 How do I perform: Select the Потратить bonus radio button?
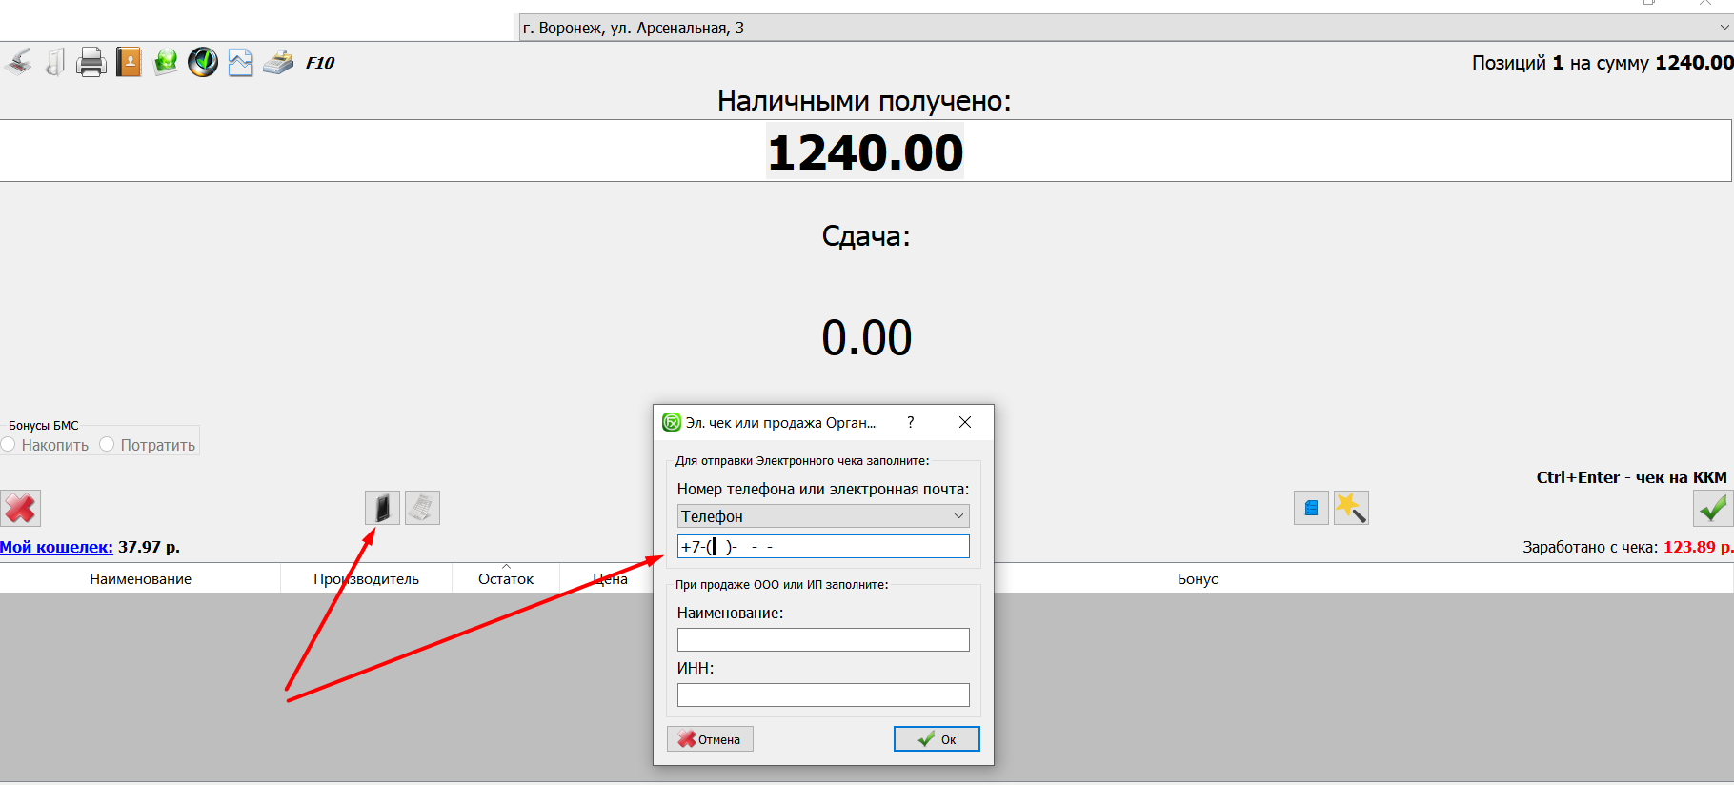pos(108,445)
